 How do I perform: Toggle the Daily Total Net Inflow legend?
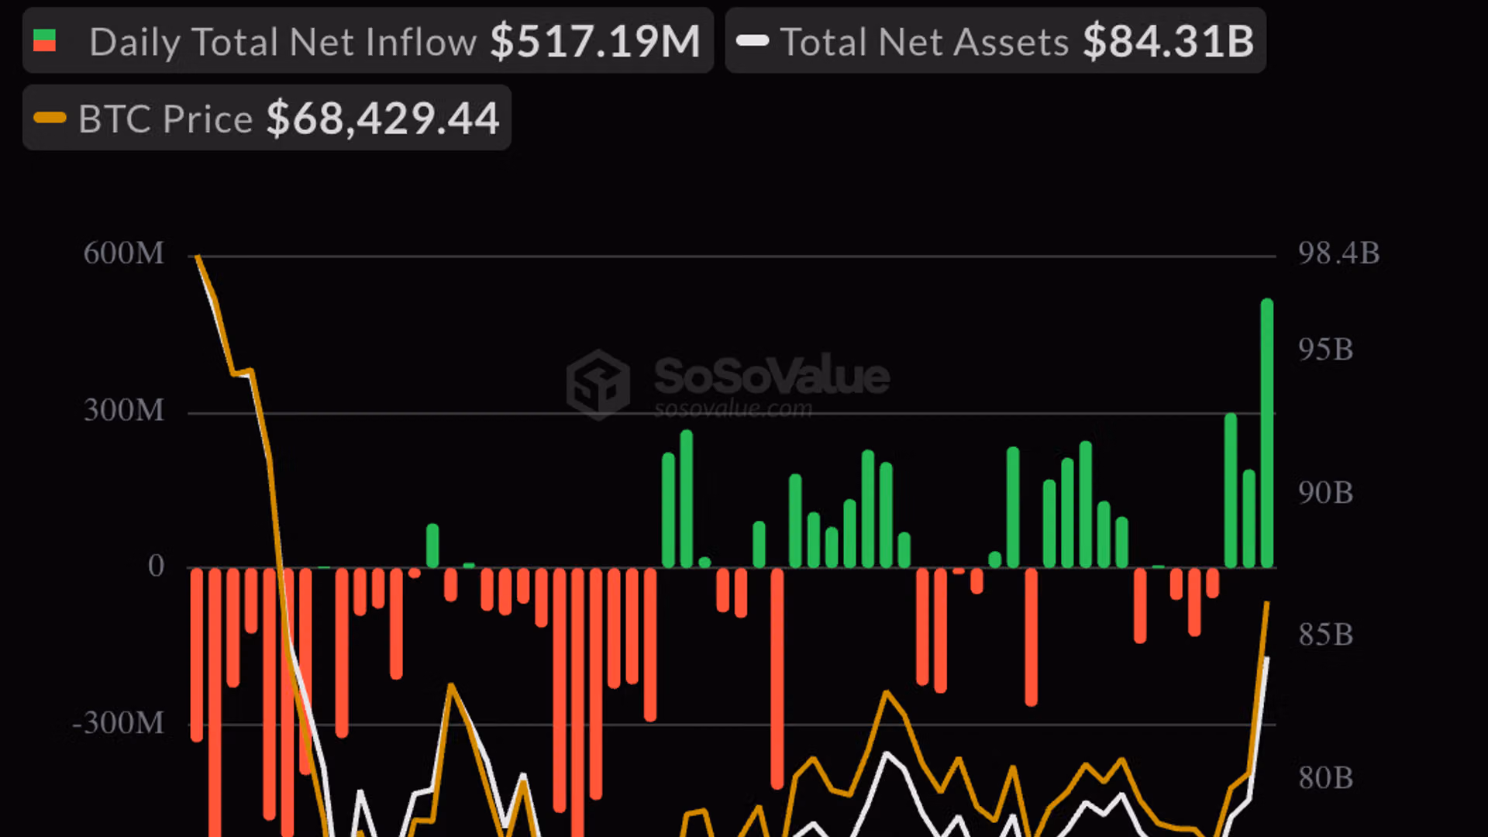pyautogui.click(x=368, y=41)
